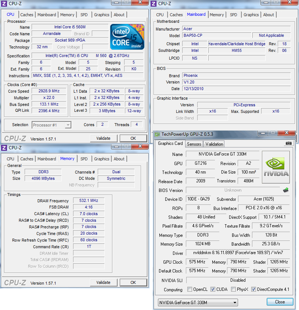Click the Intel Core i5 560M name field

point(70,27)
